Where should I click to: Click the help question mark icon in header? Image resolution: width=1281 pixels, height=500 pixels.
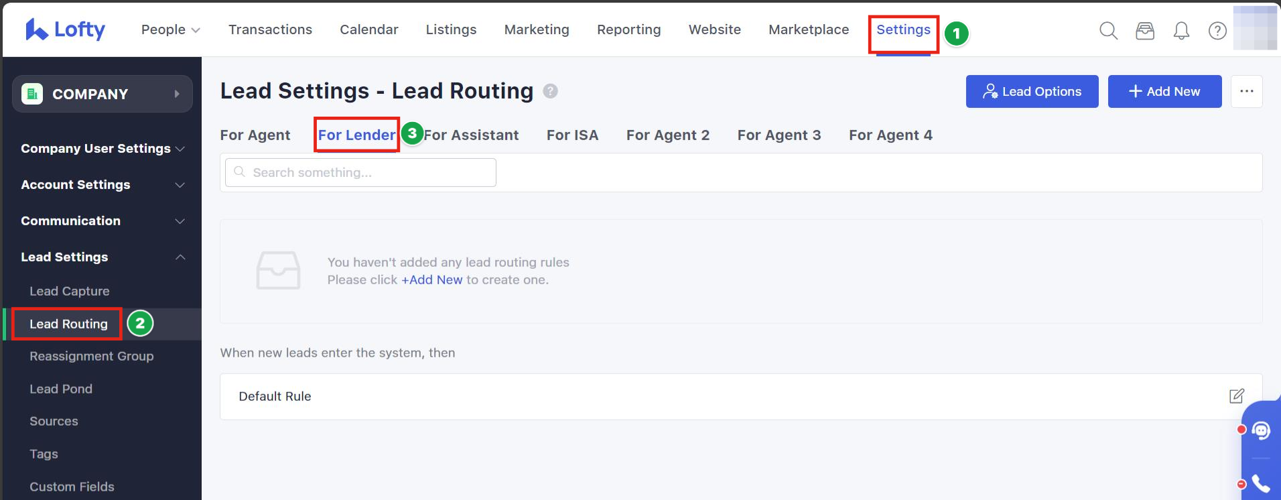pyautogui.click(x=1217, y=31)
